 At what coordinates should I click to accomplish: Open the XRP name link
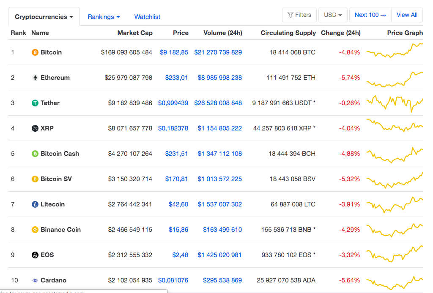click(47, 128)
